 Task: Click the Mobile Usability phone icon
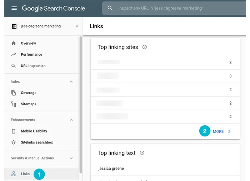14,131
